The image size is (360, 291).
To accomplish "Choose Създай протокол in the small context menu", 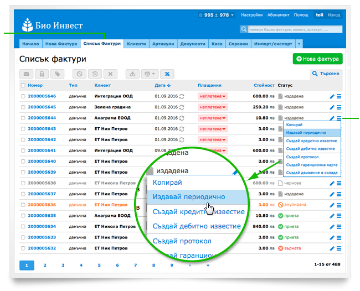I will tap(301, 157).
